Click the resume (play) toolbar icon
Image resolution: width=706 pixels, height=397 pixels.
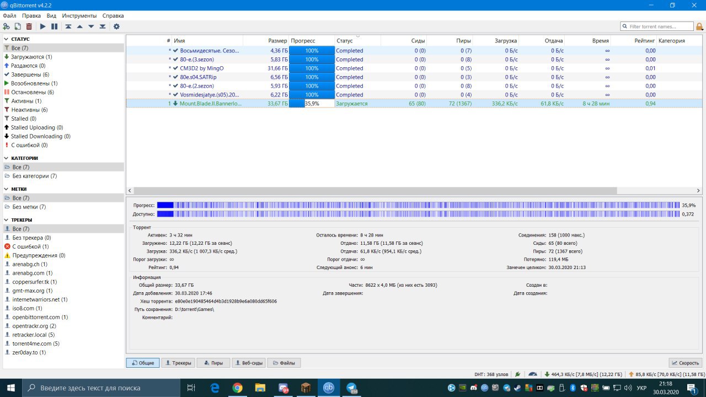42,26
